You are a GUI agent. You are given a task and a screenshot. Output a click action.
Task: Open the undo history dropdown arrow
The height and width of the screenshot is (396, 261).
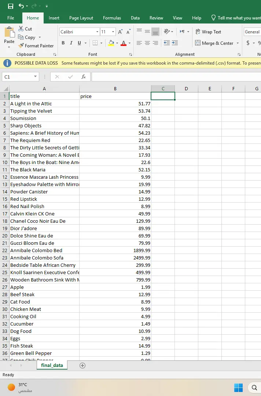point(27,6)
